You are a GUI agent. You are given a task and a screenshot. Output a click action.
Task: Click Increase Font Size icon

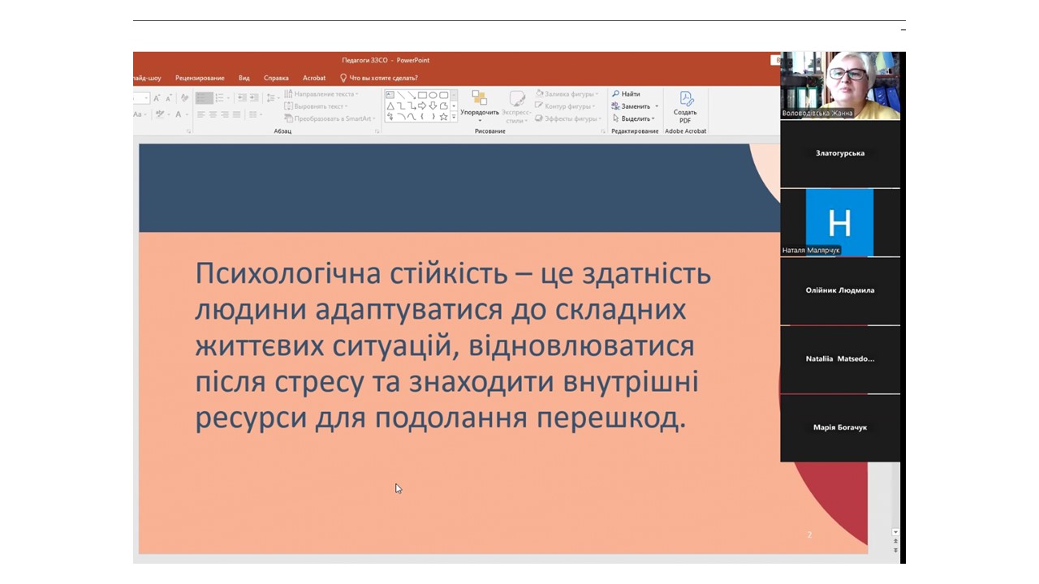[157, 97]
